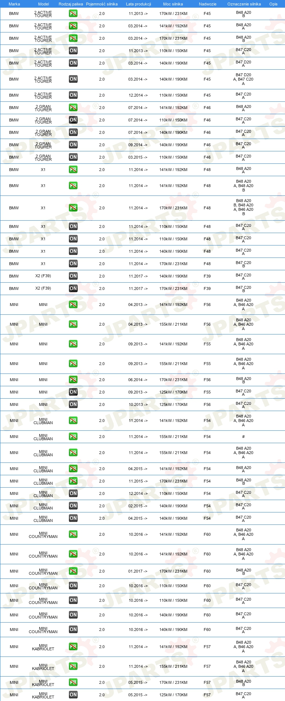Image resolution: width=285 pixels, height=701 pixels.
Task: Click the Rodzaj paliwa column header
Action: [x=71, y=4]
